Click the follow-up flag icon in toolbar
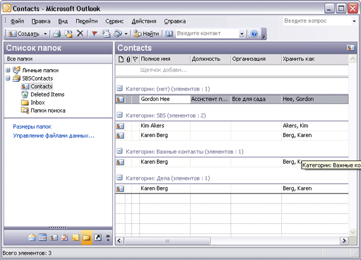 click(94, 34)
